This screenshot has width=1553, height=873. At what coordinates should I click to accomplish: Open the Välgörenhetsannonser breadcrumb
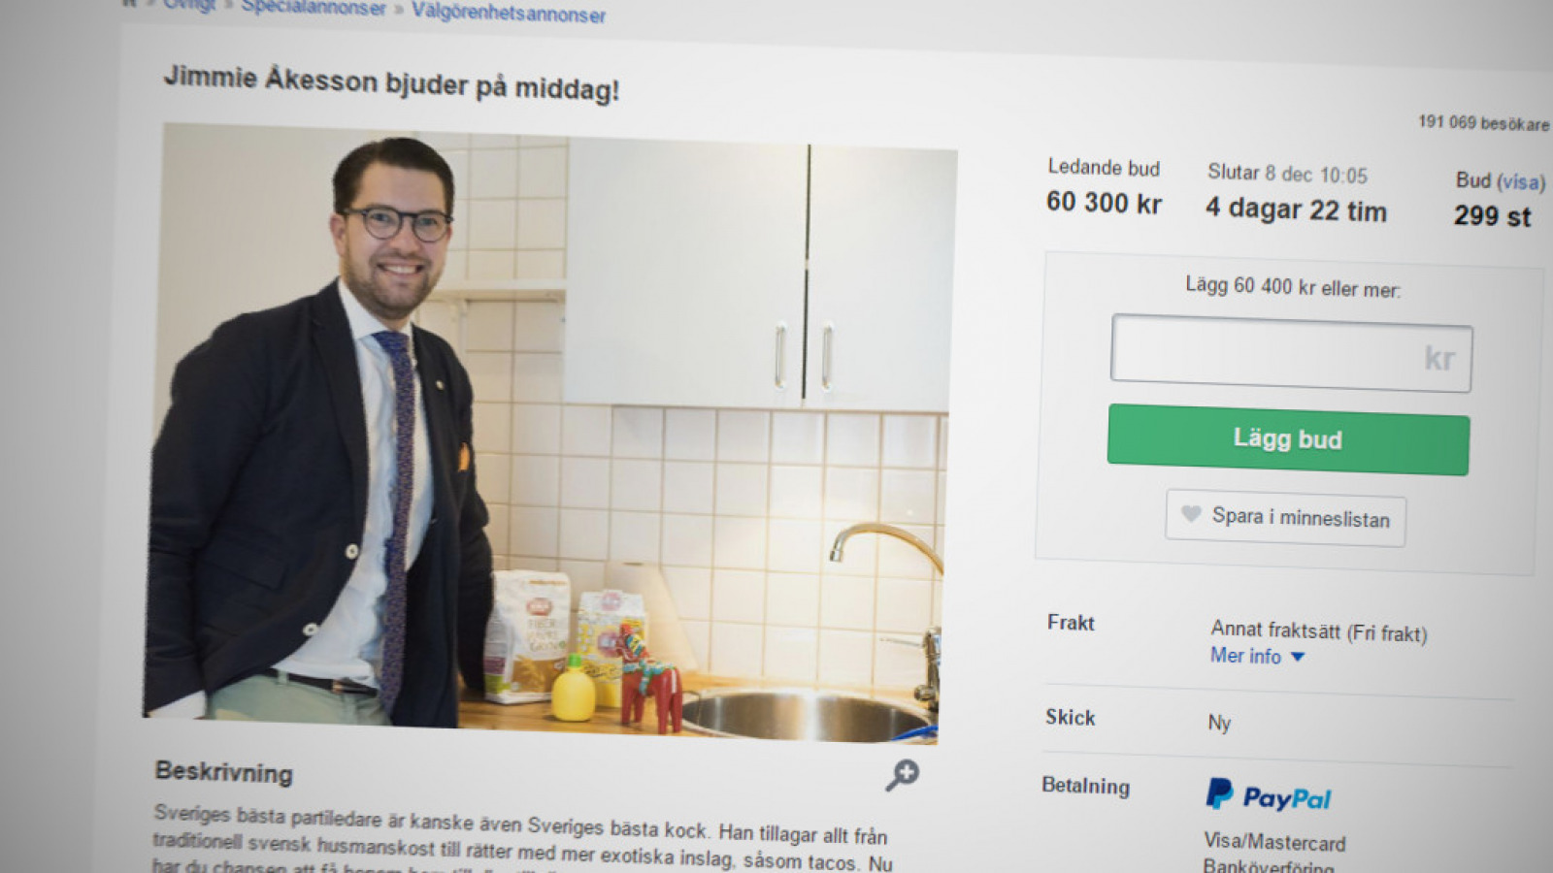click(509, 13)
